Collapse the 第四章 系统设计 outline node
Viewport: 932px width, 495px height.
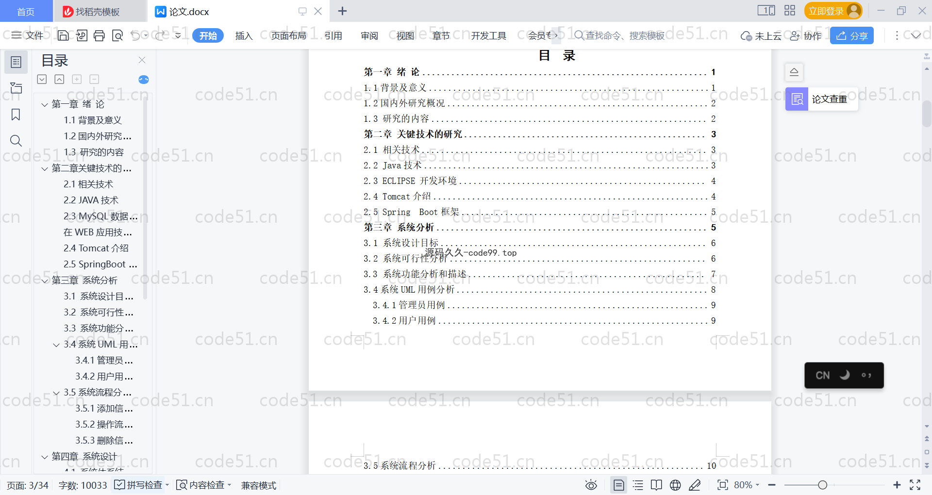pos(45,457)
